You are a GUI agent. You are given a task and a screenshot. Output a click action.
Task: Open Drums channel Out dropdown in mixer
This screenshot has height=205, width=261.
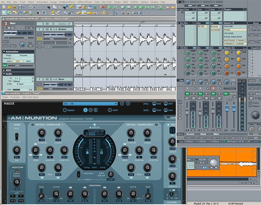191,142
